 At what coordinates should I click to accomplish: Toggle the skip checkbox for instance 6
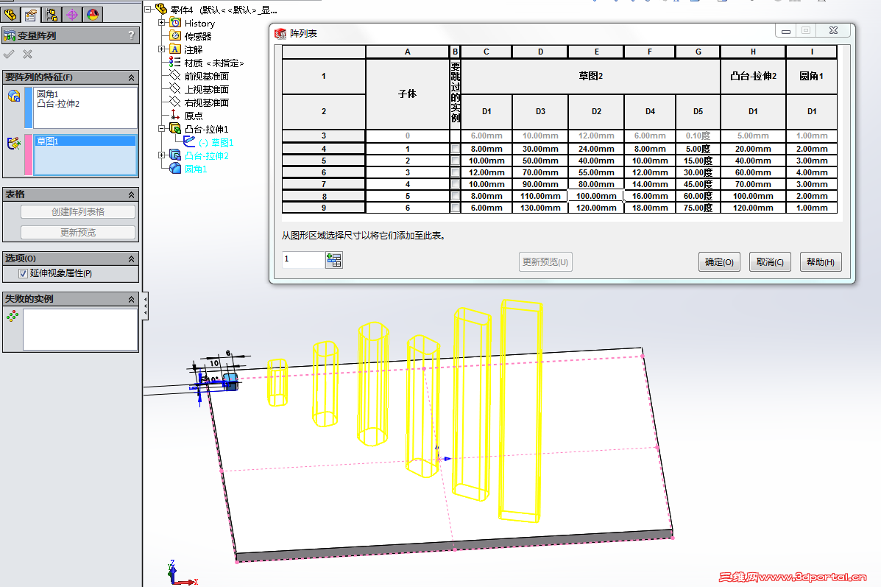[455, 208]
